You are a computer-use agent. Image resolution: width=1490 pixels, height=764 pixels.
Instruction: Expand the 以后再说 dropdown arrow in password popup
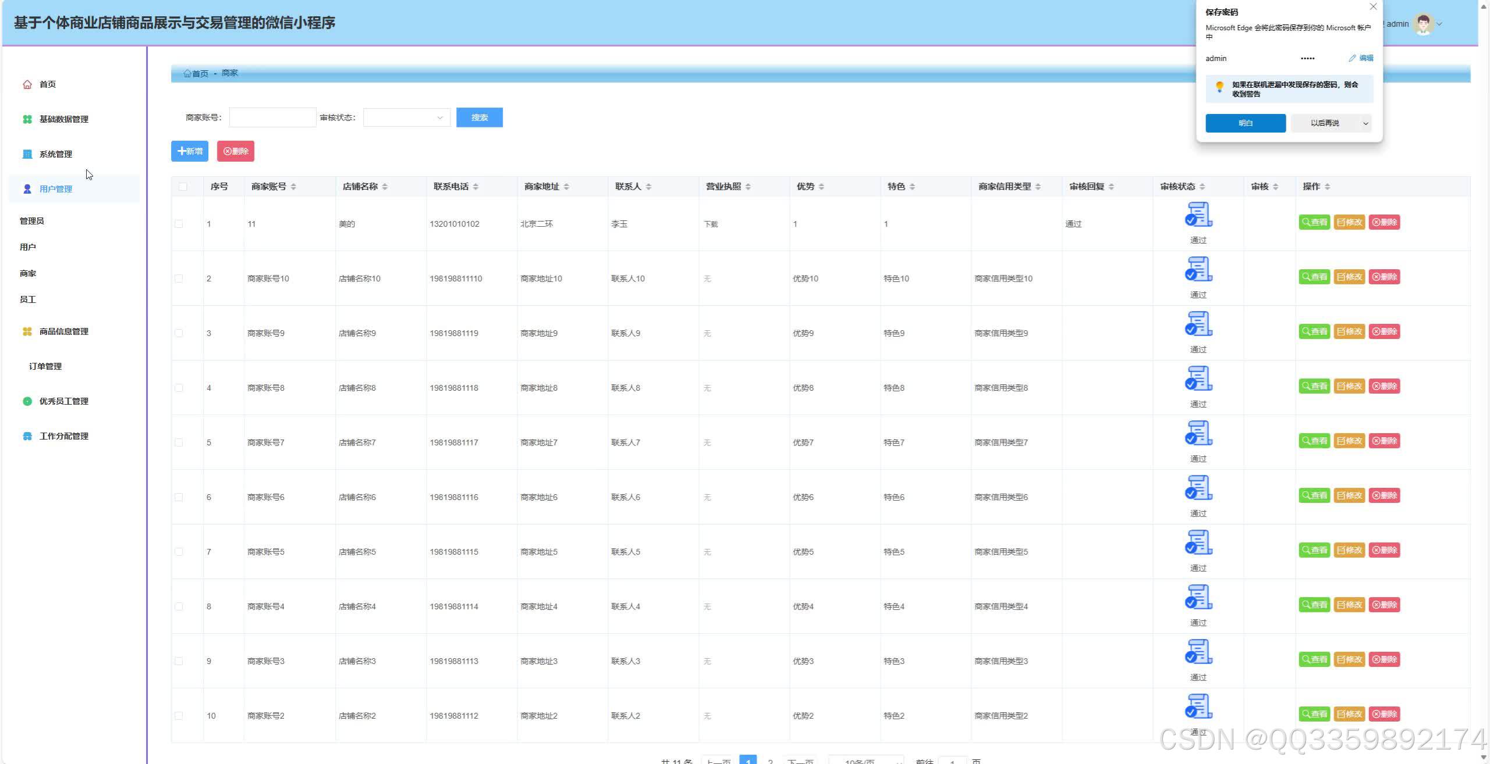pyautogui.click(x=1365, y=123)
